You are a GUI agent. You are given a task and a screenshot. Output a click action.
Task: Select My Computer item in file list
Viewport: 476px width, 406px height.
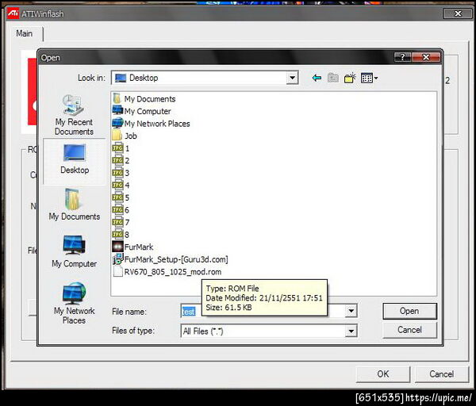[x=142, y=111]
